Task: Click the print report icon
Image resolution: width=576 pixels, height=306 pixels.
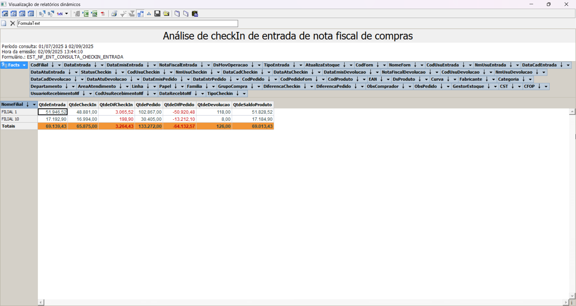Action: [x=114, y=13]
